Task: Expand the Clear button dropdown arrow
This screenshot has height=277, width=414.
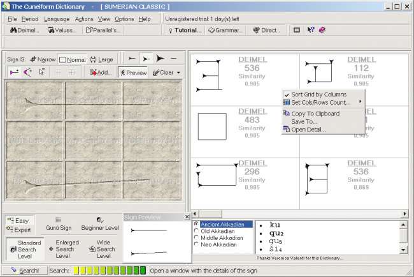Action: tap(179, 73)
